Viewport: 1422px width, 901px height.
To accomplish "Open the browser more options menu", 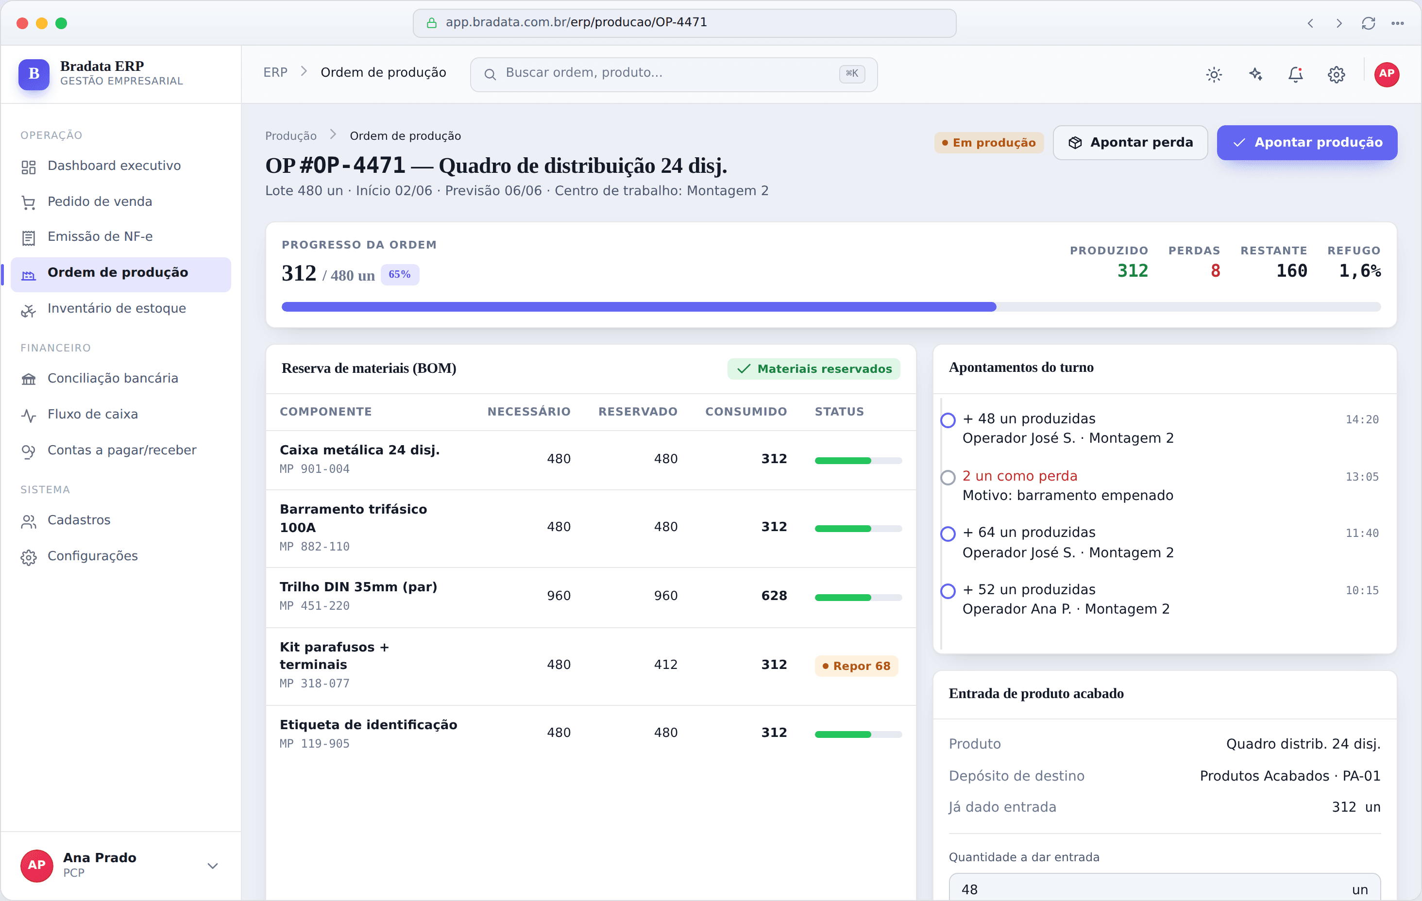I will point(1397,23).
